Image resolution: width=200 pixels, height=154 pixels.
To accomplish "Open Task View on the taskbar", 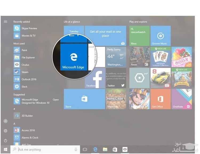I will click(85, 149).
